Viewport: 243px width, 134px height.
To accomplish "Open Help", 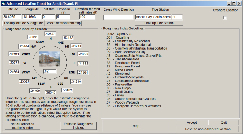I will pos(136,126).
